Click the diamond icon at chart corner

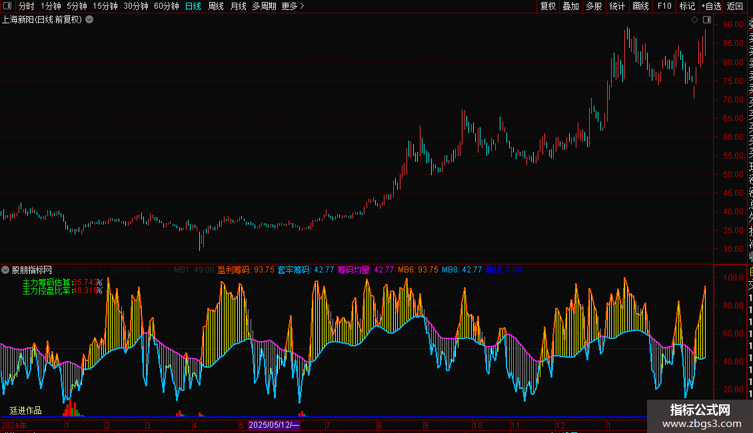tap(694, 20)
